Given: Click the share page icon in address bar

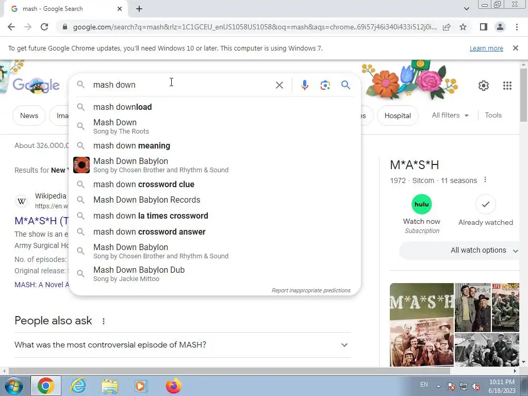Looking at the screenshot, I should (447, 27).
